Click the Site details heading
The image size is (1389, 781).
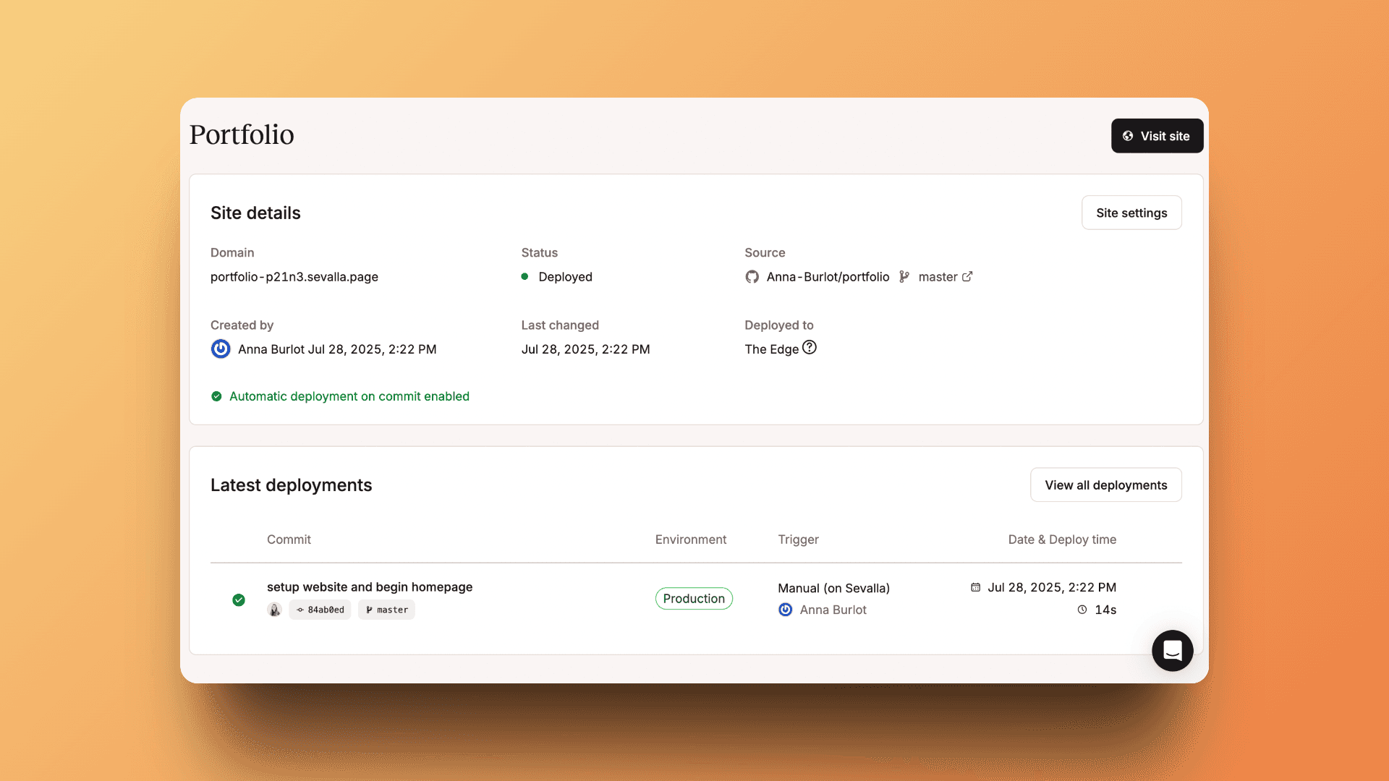pos(255,213)
